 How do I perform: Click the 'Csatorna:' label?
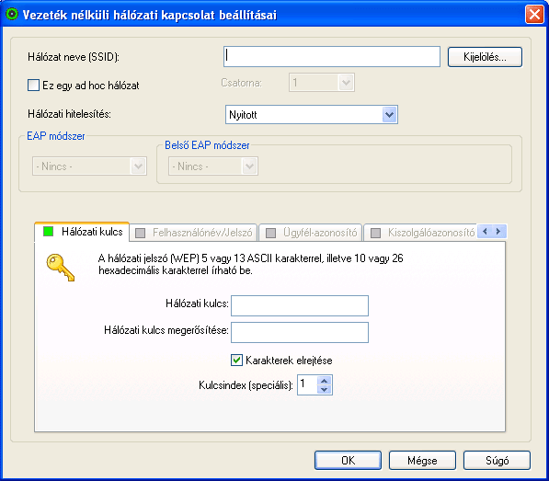(242, 83)
